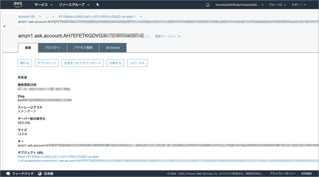Open the プライバシーポリシー footer link
The height and width of the screenshot is (177, 319).
pyautogui.click(x=283, y=173)
